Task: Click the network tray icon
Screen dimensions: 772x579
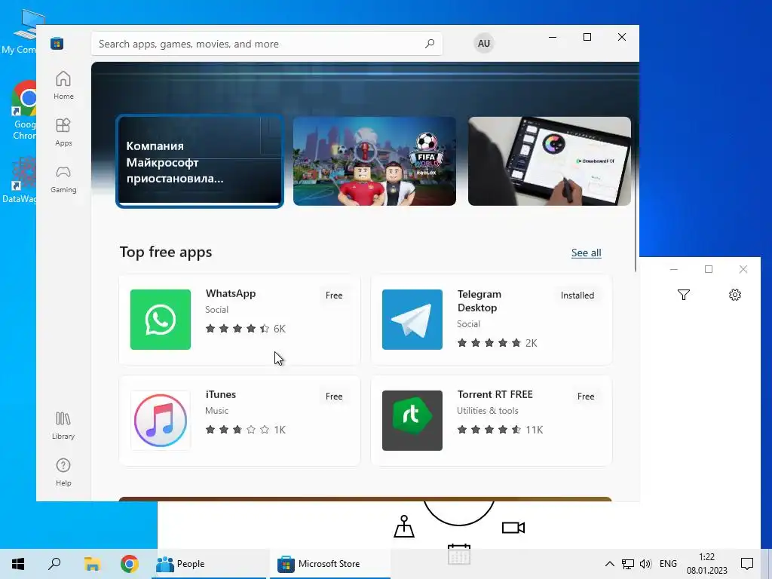Action: [x=627, y=564]
